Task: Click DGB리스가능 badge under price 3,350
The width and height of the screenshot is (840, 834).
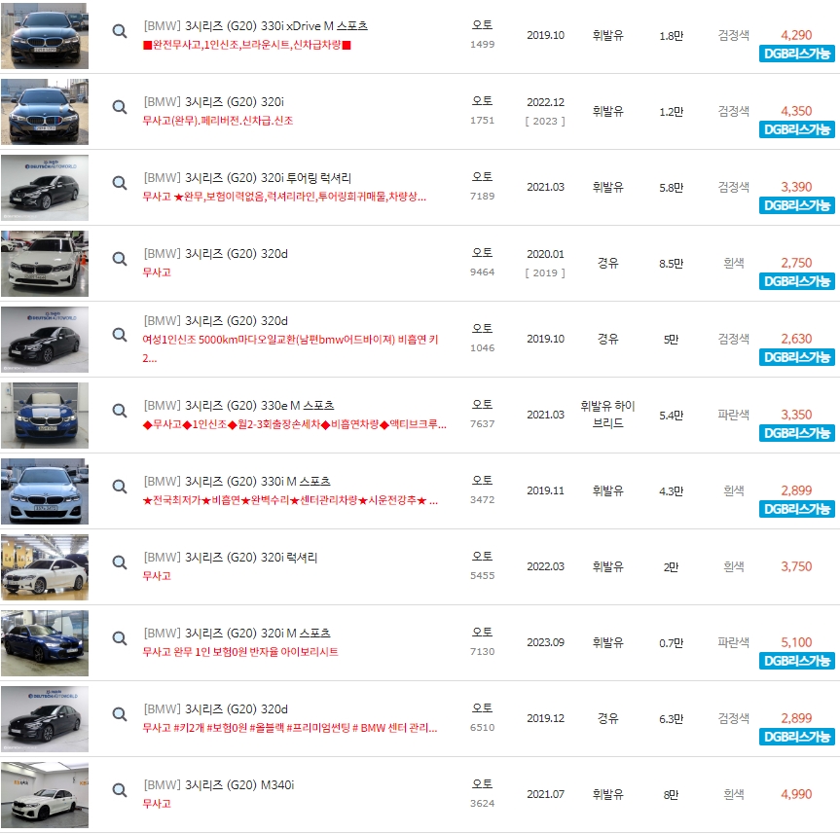Action: click(x=796, y=433)
